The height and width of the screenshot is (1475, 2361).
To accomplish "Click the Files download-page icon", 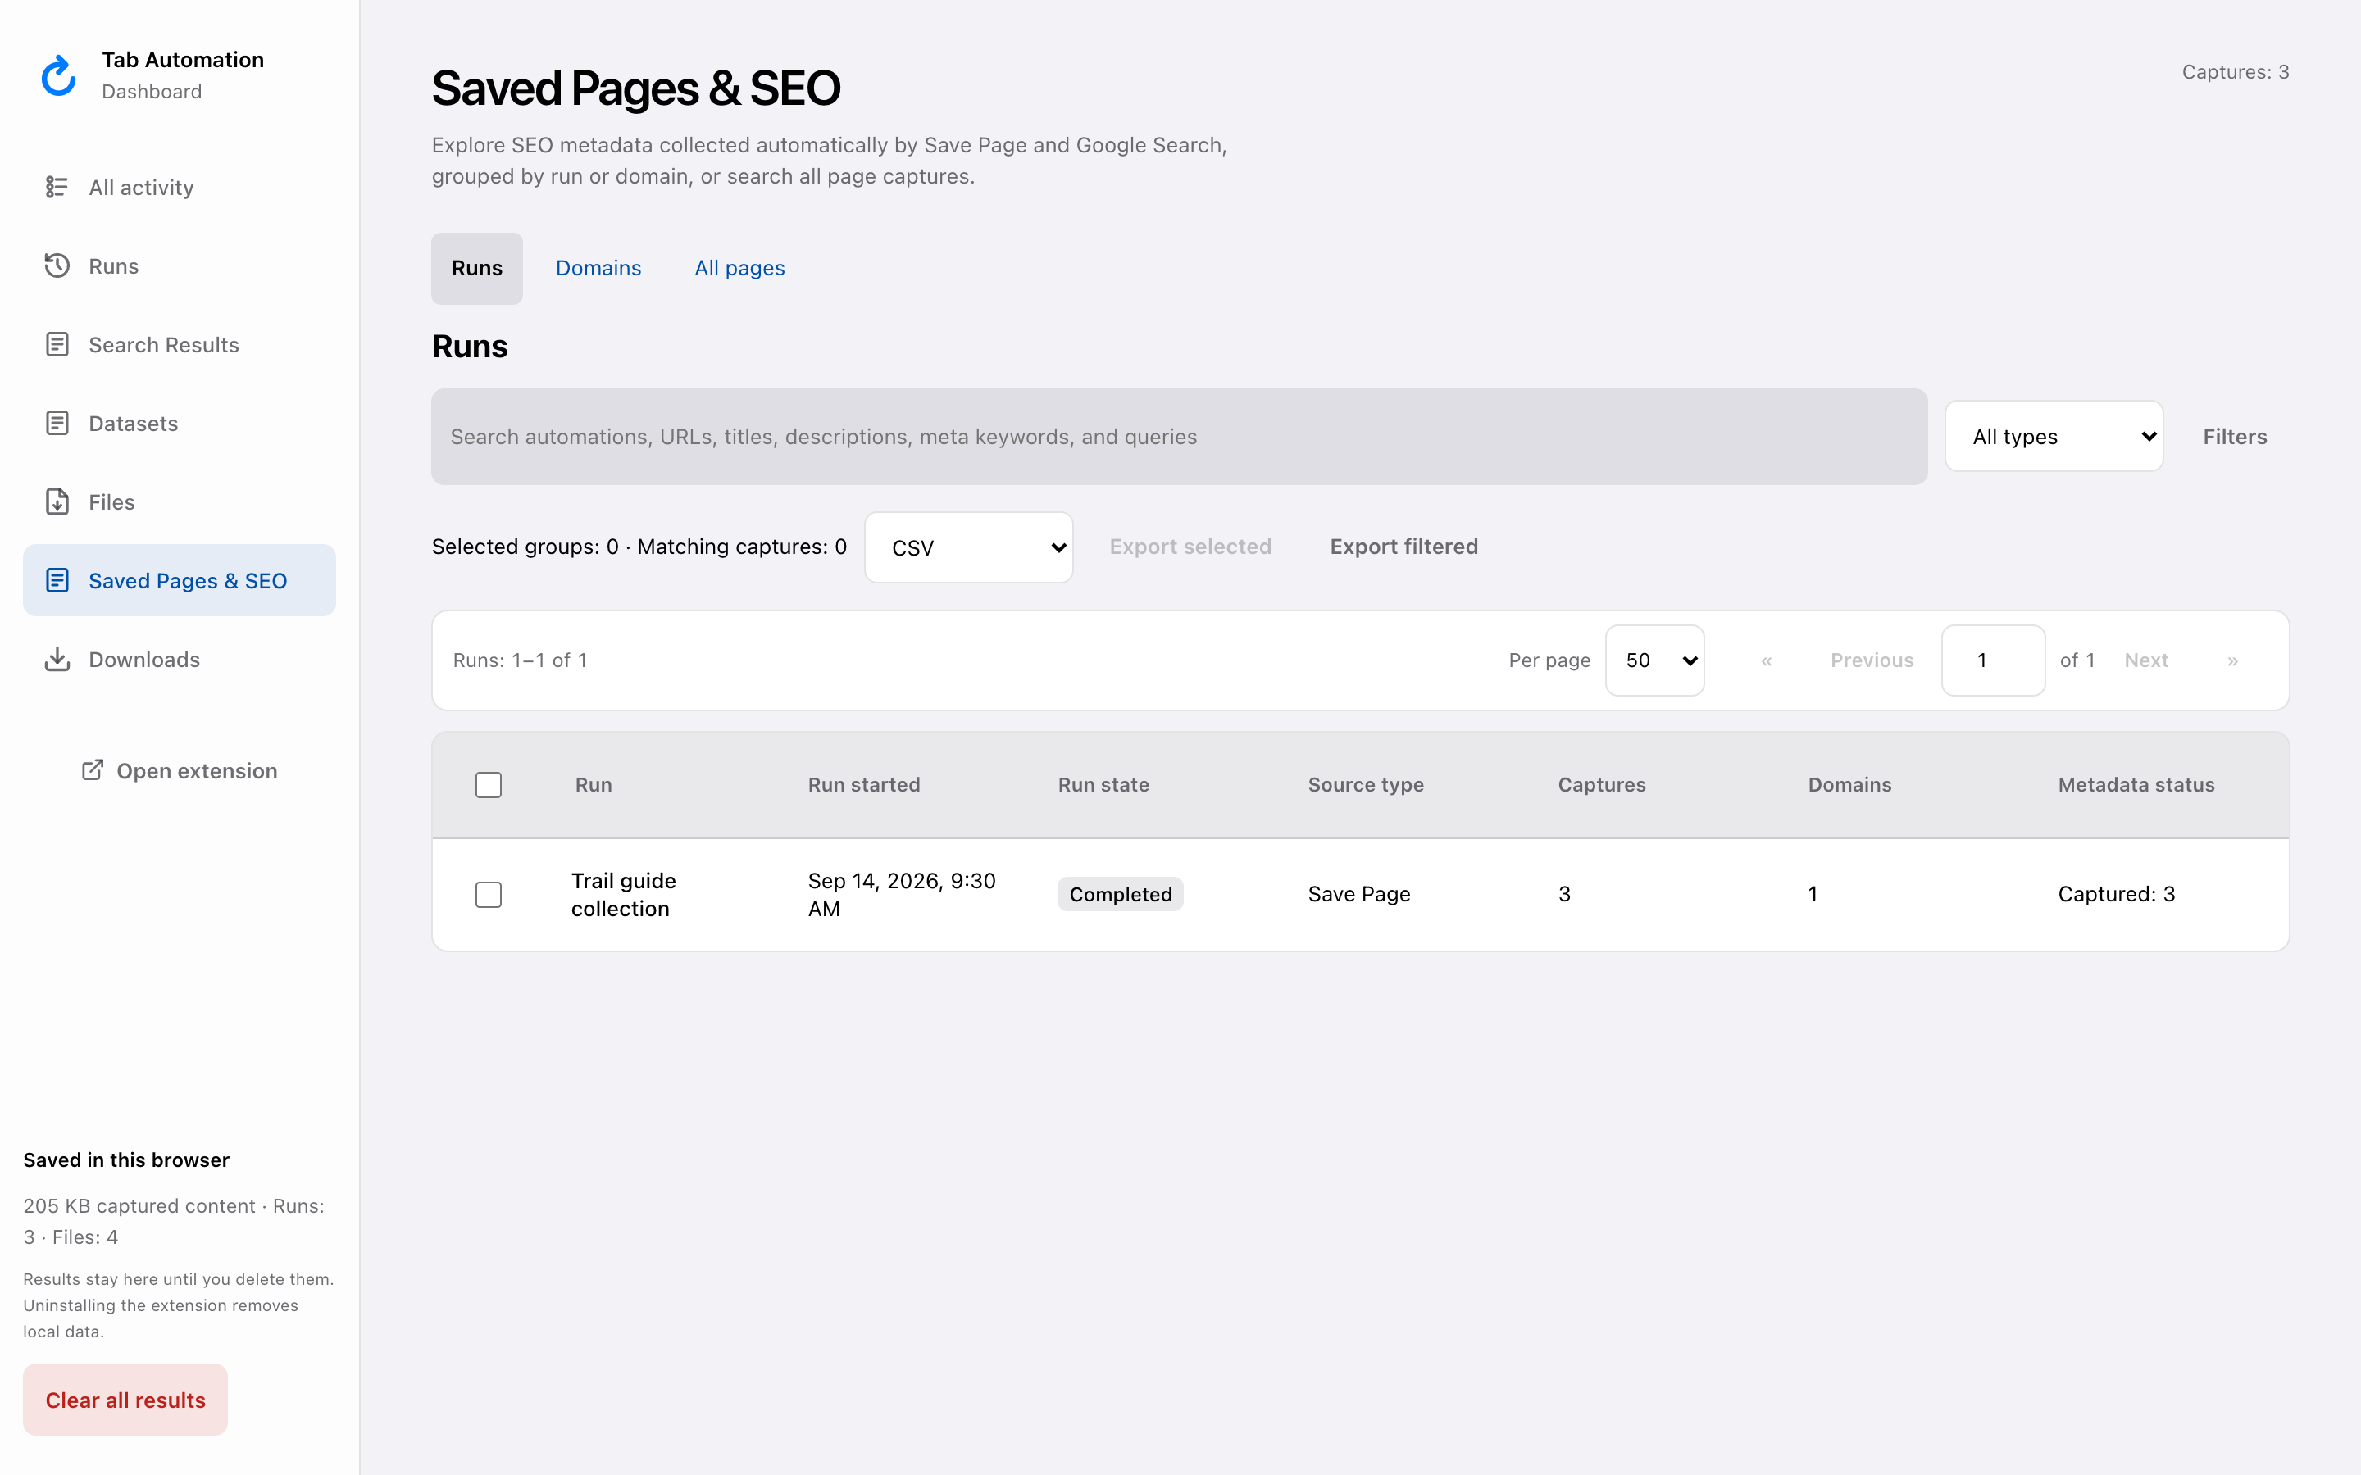I will [57, 501].
